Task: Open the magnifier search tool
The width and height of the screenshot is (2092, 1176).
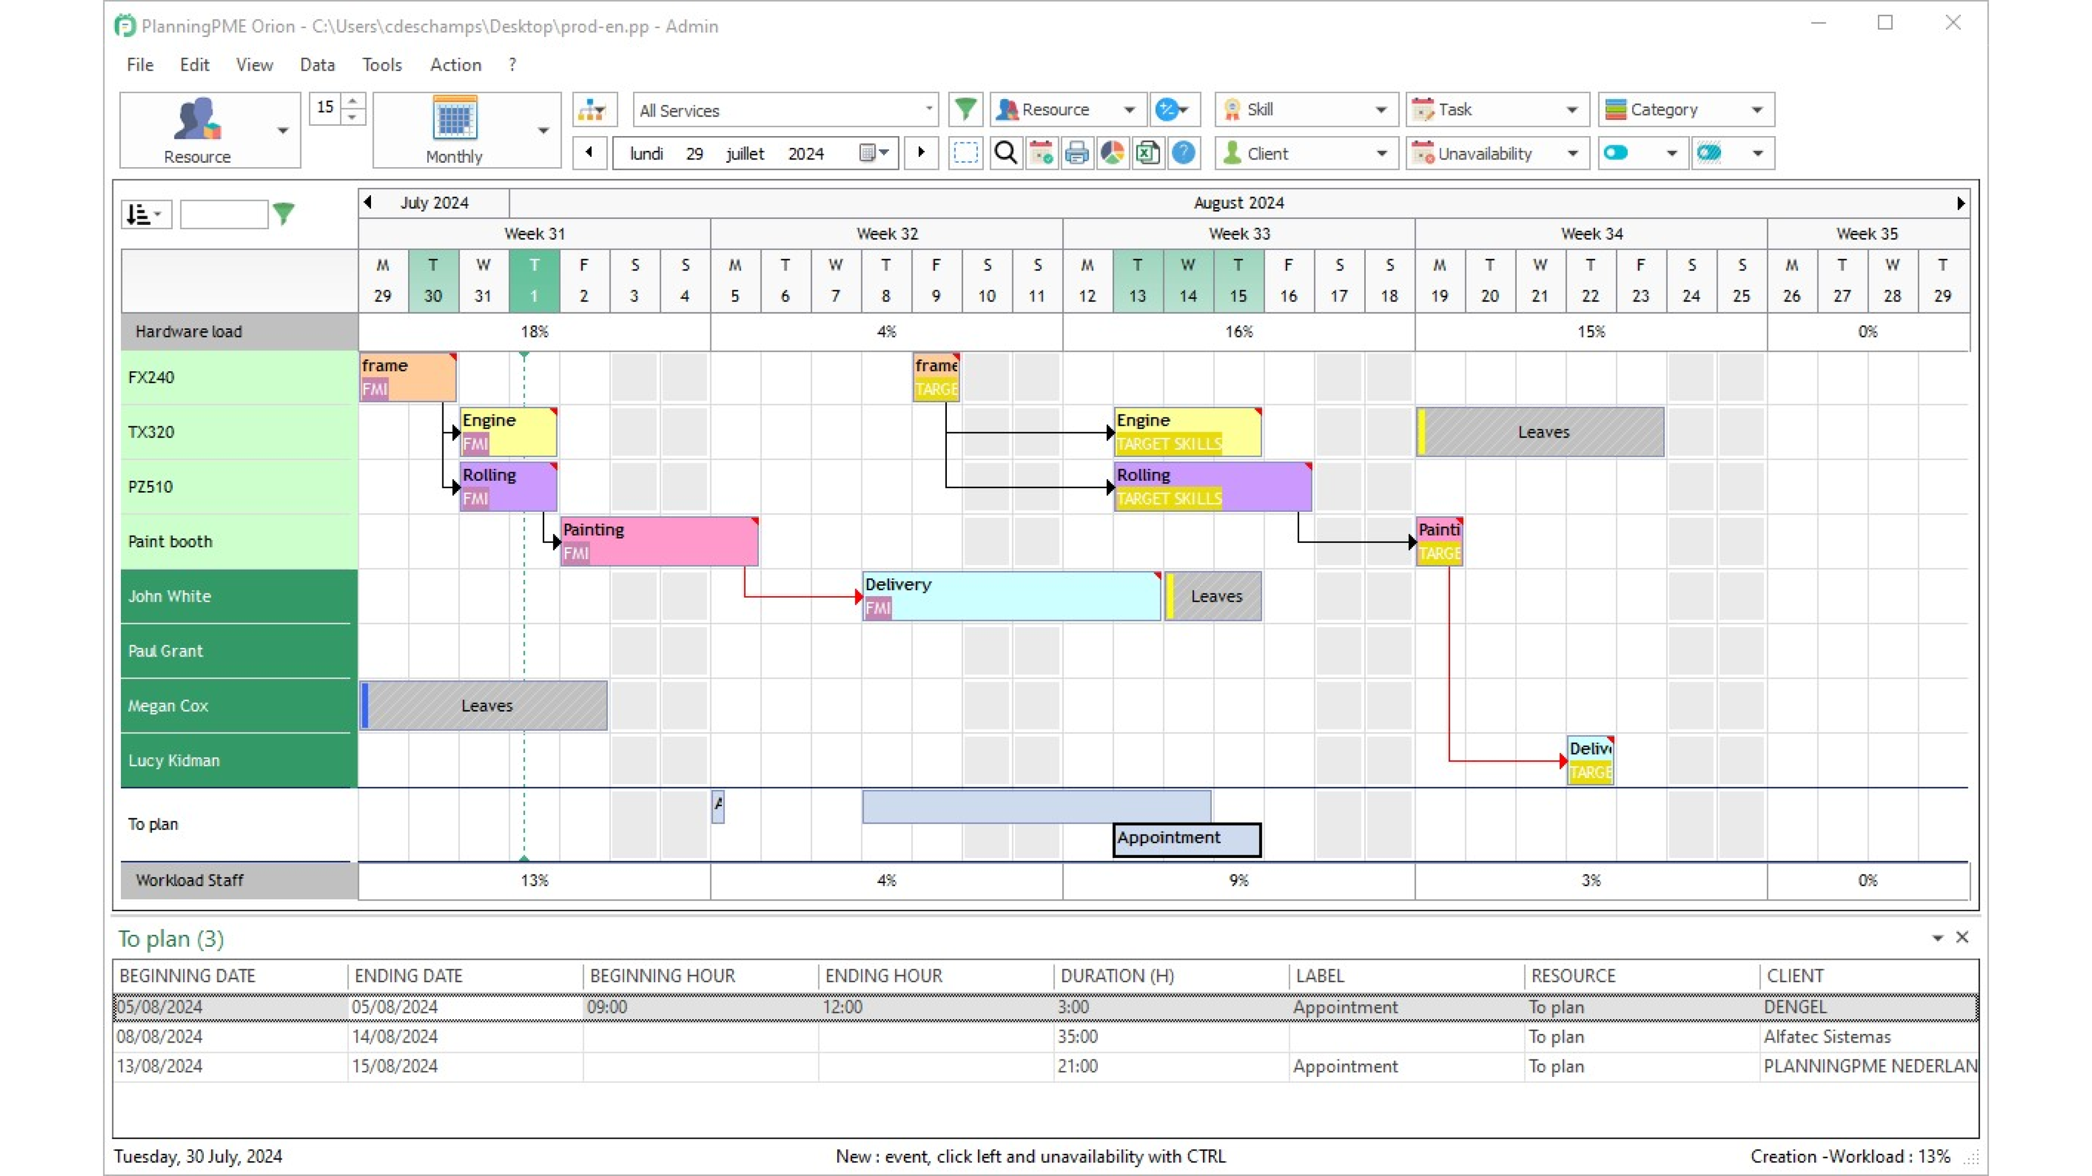Action: point(1005,154)
